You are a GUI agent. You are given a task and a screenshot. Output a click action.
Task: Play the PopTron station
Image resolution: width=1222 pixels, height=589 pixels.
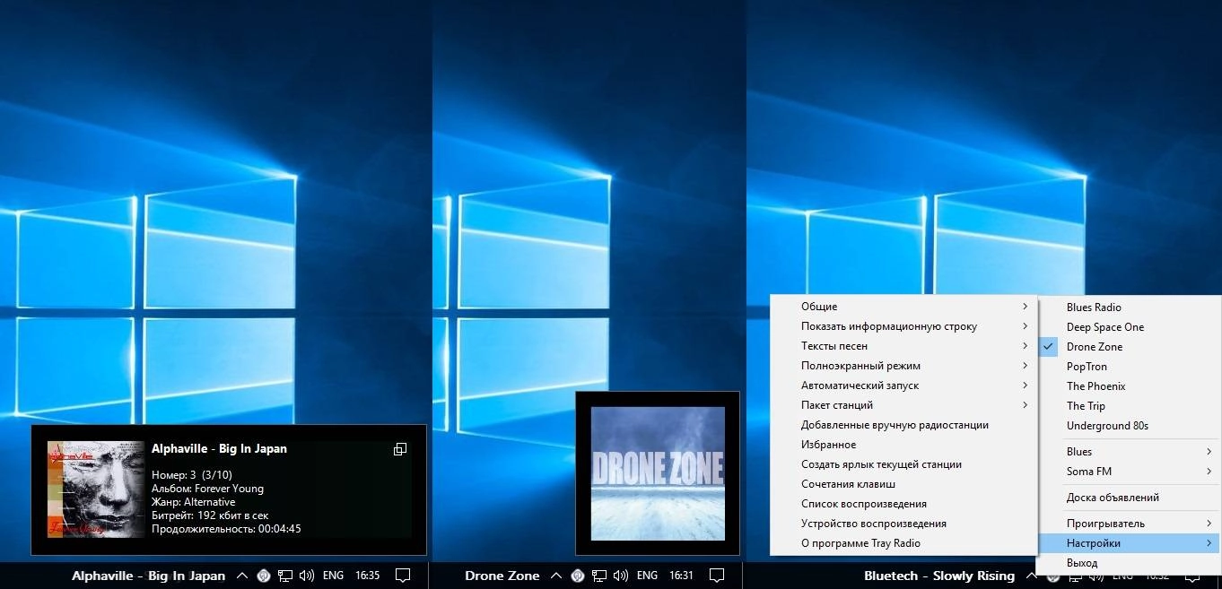(1130, 367)
